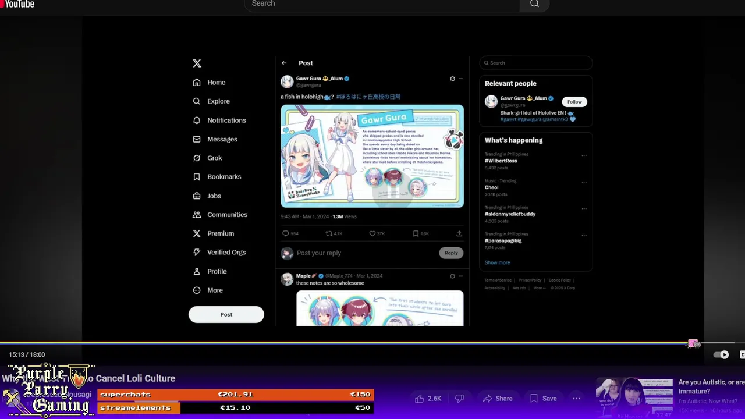
Task: Open the YouTube home logo
Action: tap(17, 4)
